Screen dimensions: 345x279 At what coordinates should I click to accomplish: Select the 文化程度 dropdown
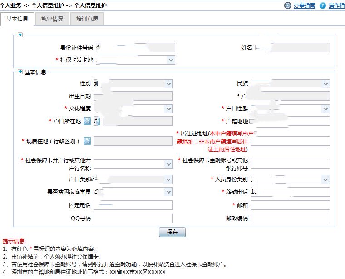click(168, 109)
